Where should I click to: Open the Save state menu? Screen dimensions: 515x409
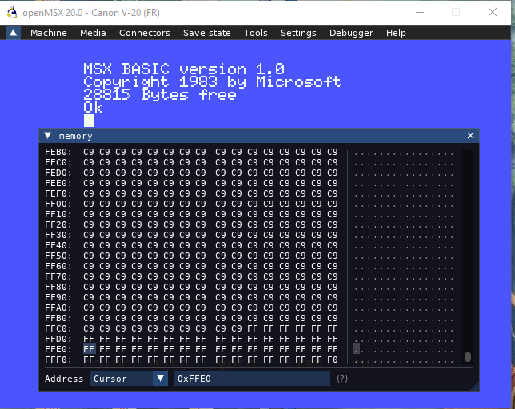coord(207,33)
